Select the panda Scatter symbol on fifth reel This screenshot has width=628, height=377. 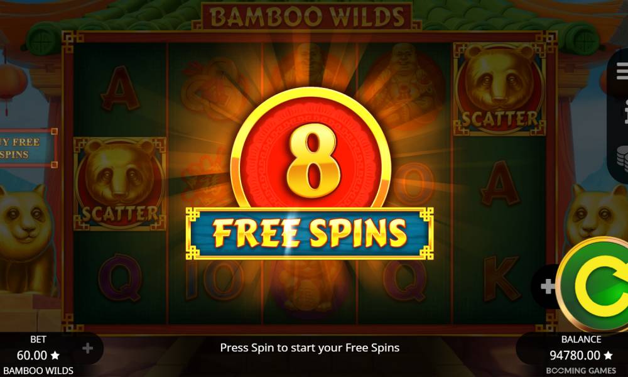[x=499, y=89]
